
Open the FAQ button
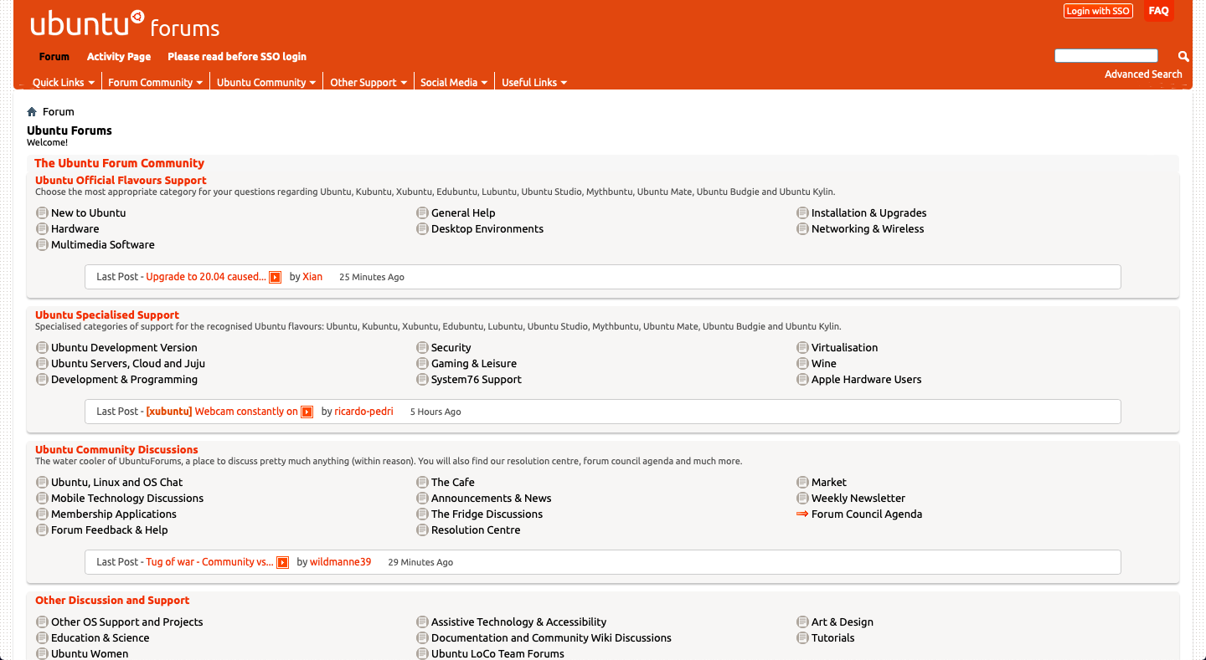pos(1159,11)
